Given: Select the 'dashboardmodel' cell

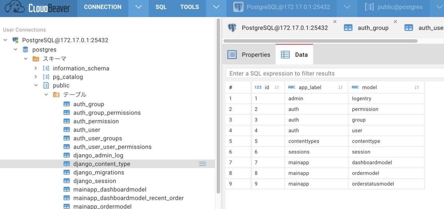Looking at the screenshot, I should pyautogui.click(x=386, y=162).
